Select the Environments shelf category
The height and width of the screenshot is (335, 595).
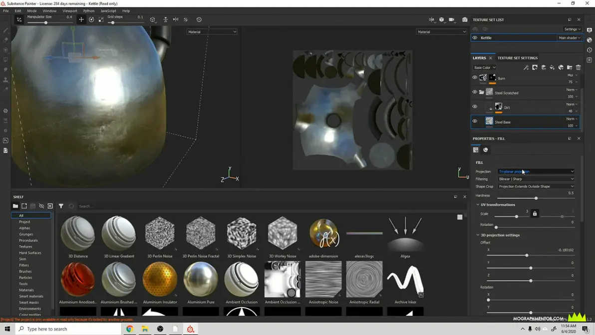[30, 309]
